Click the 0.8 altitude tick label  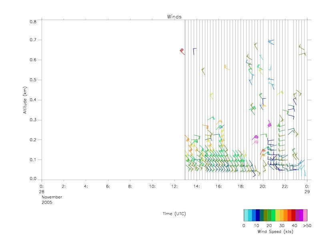33,22
